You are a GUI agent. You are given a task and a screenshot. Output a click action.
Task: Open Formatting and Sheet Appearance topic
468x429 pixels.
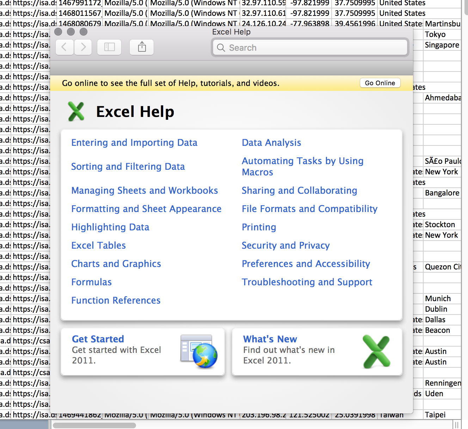pos(146,209)
